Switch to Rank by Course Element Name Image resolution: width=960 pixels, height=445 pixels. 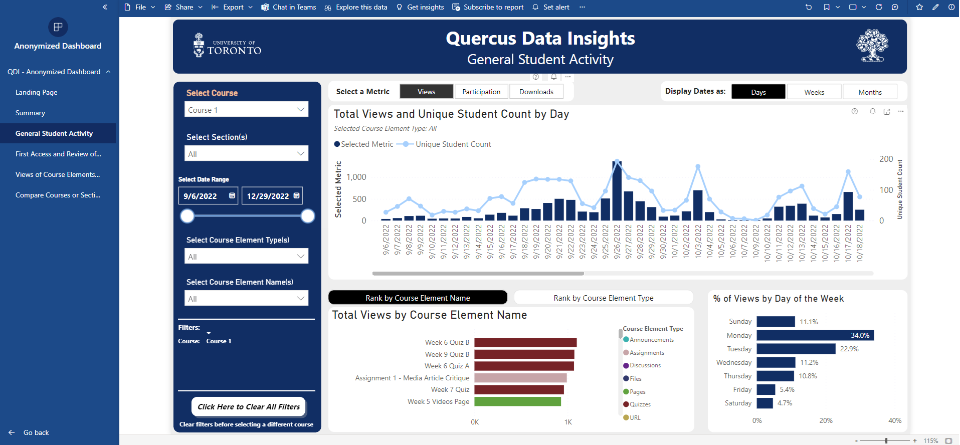pyautogui.click(x=418, y=298)
